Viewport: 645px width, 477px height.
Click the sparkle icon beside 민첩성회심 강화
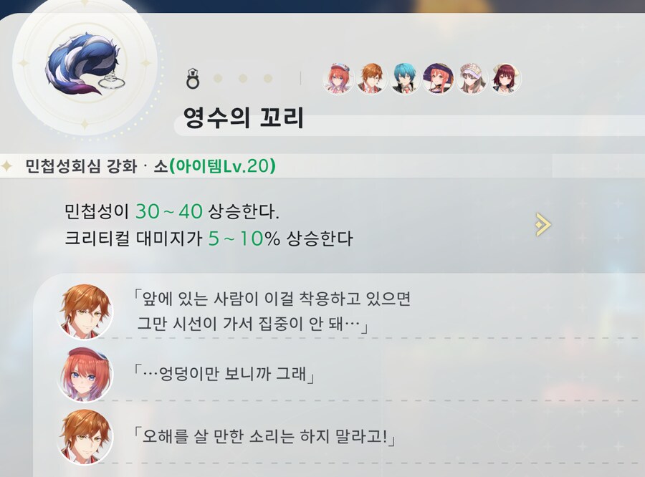[7, 166]
